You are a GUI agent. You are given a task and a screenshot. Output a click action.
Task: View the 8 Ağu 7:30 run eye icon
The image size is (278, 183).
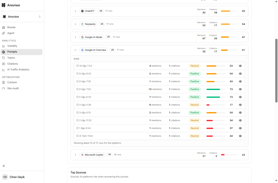click(240, 81)
